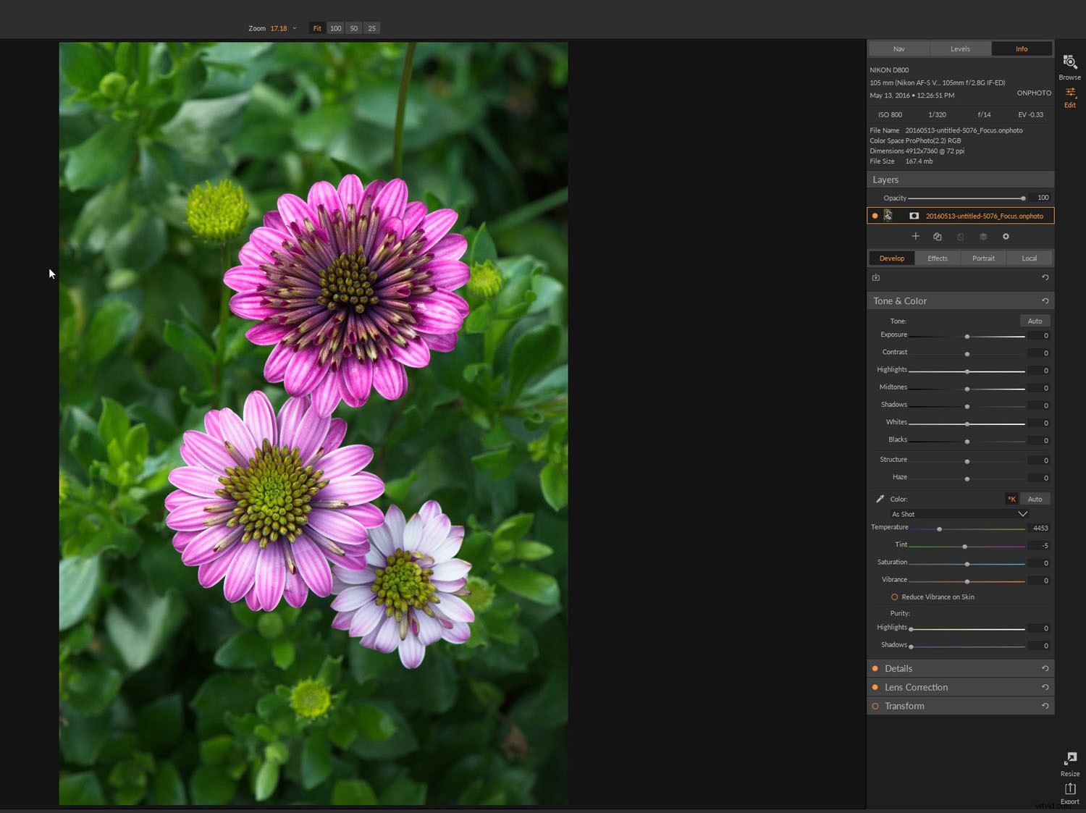The image size is (1086, 813).
Task: Switch to the Effects tab
Action: click(937, 258)
